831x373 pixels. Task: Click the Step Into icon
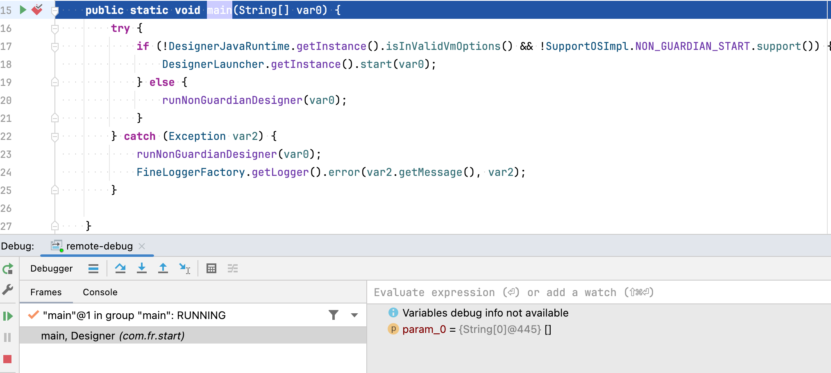142,268
